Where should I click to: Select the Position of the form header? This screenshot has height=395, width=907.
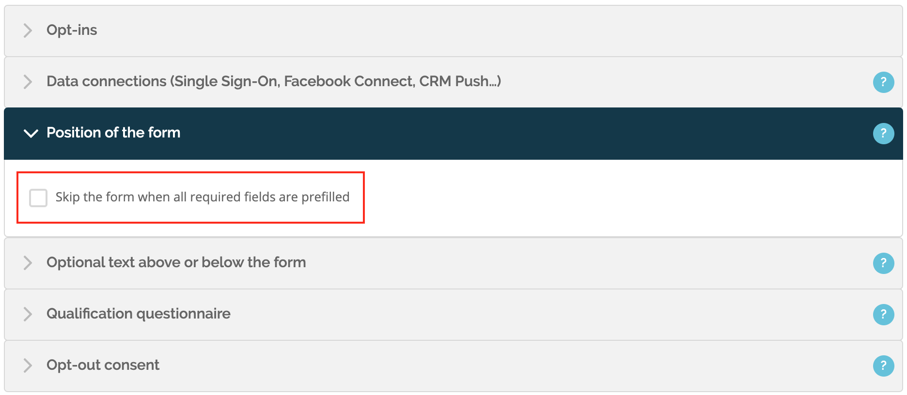[113, 133]
